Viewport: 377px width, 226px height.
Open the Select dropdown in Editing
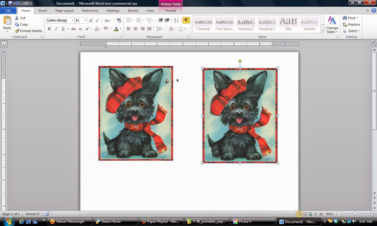(351, 31)
